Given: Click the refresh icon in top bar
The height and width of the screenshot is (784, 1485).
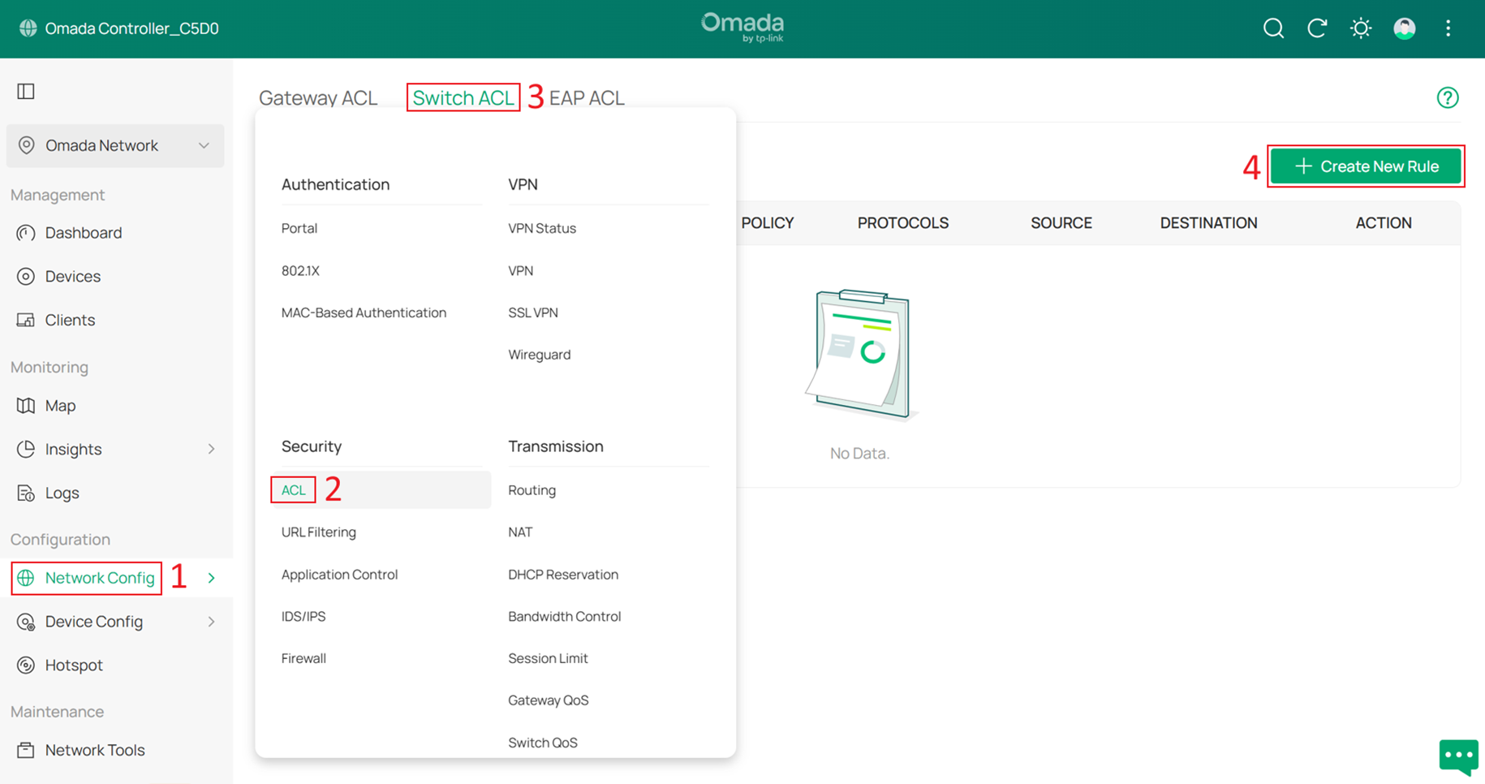Looking at the screenshot, I should pos(1317,28).
